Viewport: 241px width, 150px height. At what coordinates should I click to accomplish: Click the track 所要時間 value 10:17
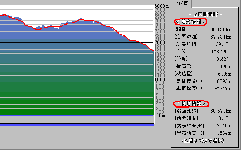[222, 118]
